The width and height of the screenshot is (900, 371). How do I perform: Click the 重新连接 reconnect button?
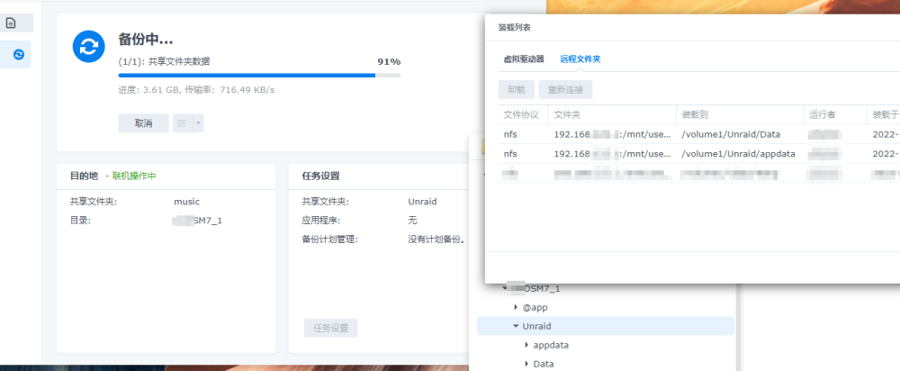(x=565, y=89)
